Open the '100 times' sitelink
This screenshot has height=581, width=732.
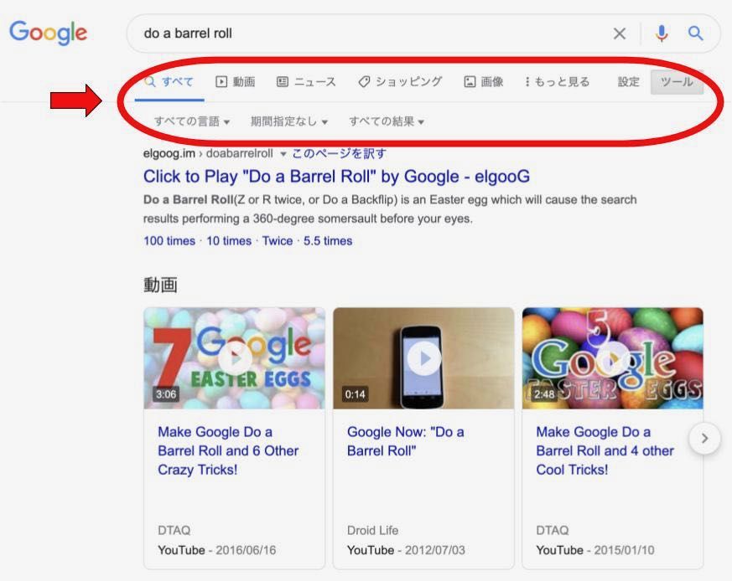(x=169, y=241)
